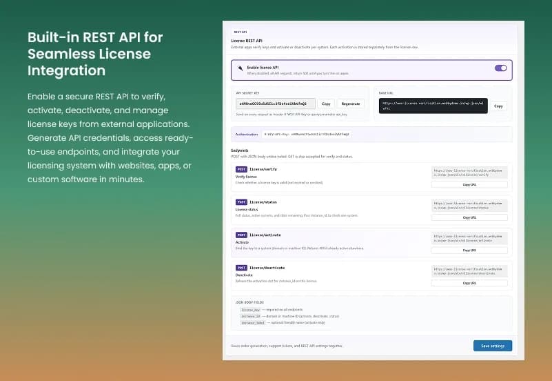Toggle the Enable license API switch

pyautogui.click(x=500, y=68)
